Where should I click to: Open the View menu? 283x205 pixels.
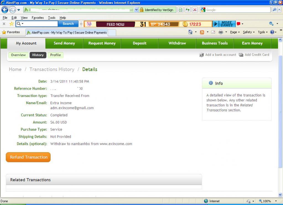coord(24,18)
